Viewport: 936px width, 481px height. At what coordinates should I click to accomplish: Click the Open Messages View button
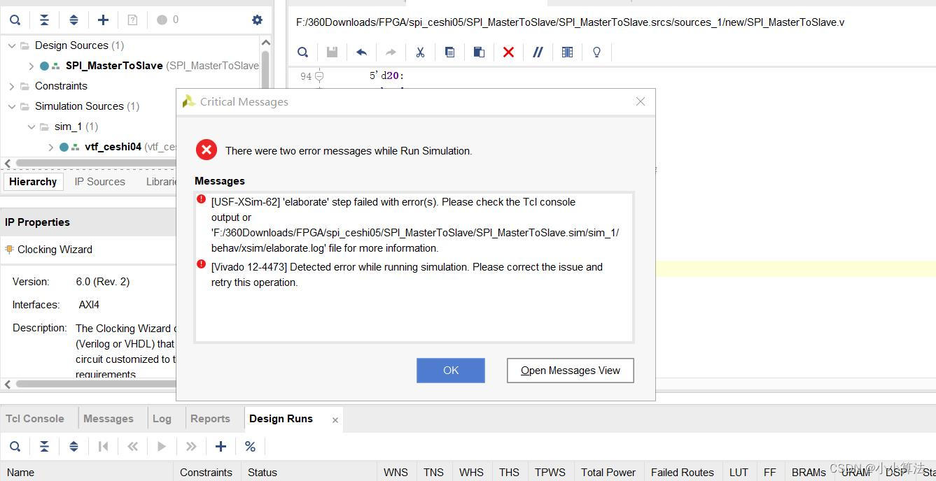pos(571,371)
